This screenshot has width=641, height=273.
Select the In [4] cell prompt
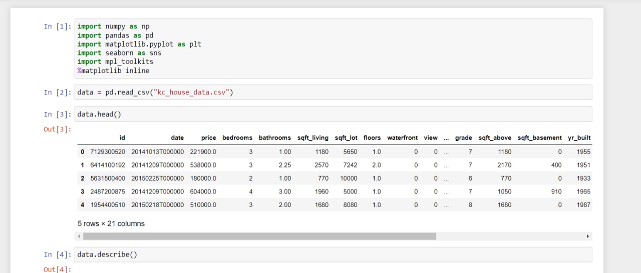[x=58, y=254]
